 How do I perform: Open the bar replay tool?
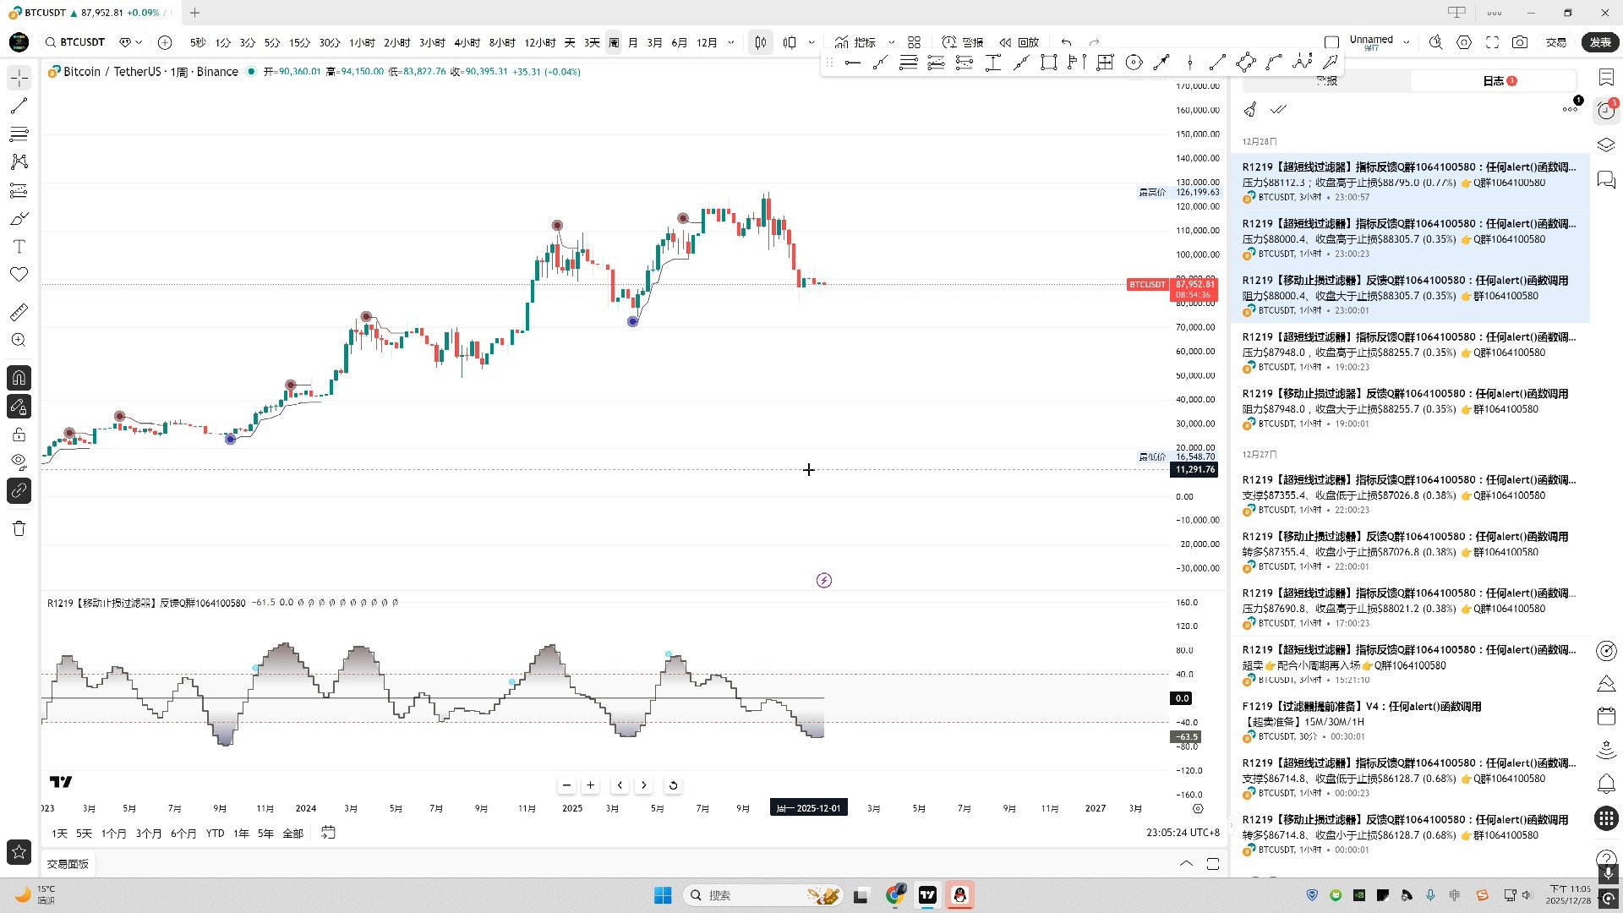pos(1019,42)
